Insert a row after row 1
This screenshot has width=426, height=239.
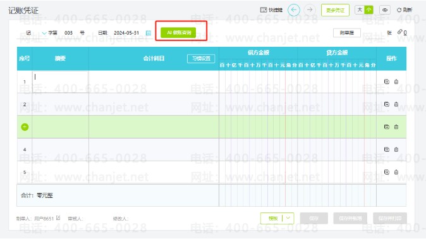(x=387, y=82)
